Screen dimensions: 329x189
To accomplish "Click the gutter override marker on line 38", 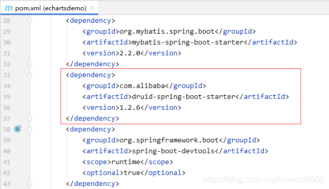I will [18, 129].
